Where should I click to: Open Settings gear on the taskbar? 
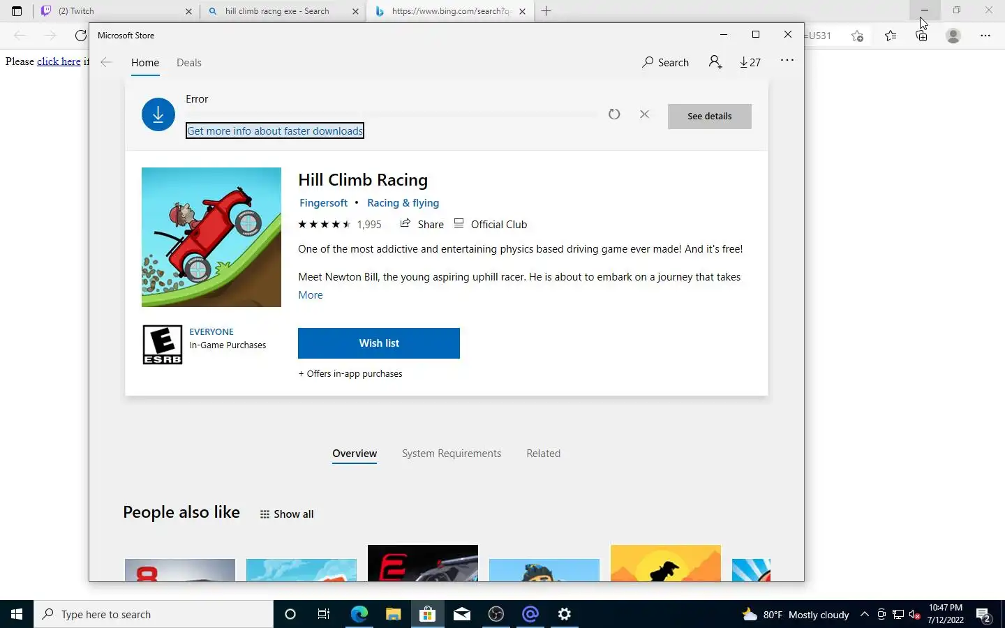pos(565,614)
